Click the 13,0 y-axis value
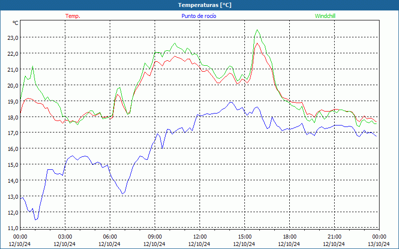This screenshot has height=249, width=399. [13, 197]
